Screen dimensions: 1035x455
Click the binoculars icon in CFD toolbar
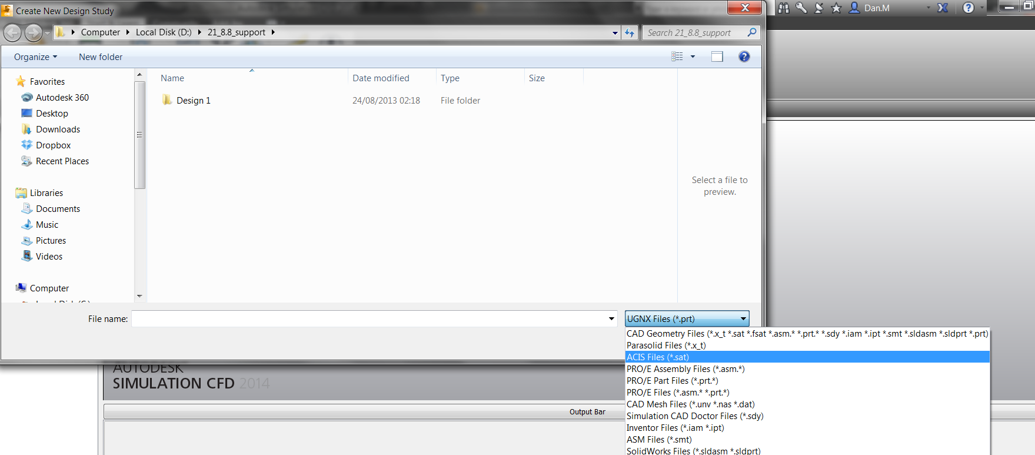[x=783, y=8]
